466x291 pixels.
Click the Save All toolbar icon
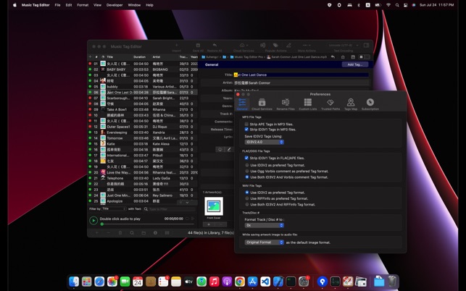click(198, 46)
